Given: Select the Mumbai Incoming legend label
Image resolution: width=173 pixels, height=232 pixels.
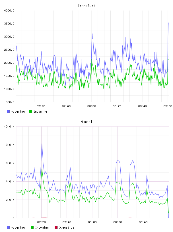Looking at the screenshot, I should 42,227.
